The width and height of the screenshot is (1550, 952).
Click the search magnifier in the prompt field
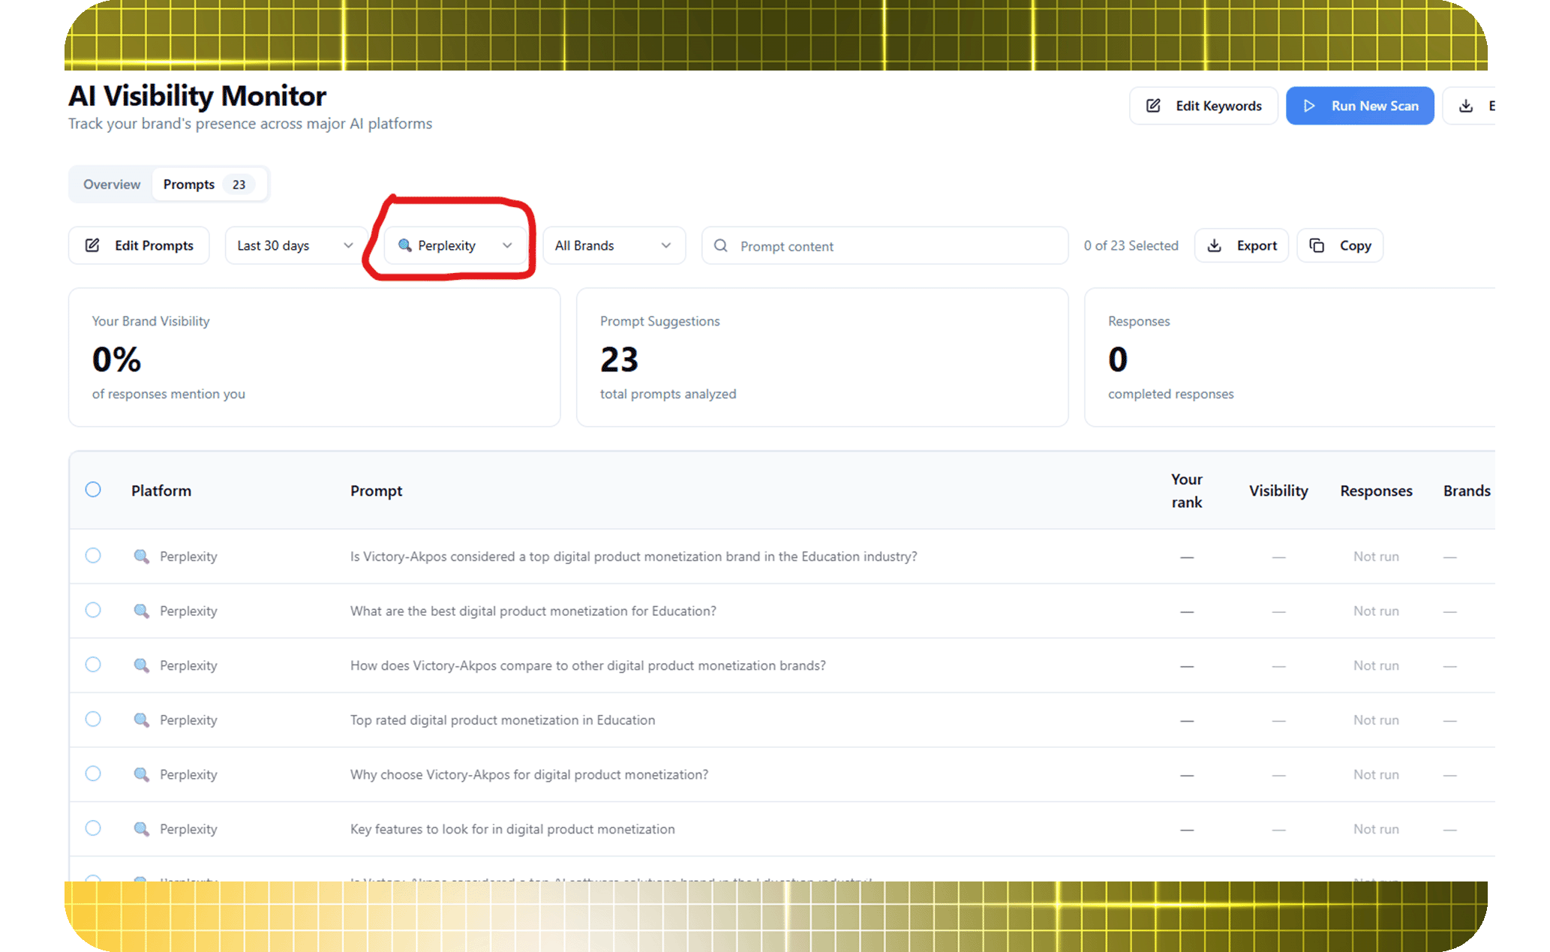(720, 245)
